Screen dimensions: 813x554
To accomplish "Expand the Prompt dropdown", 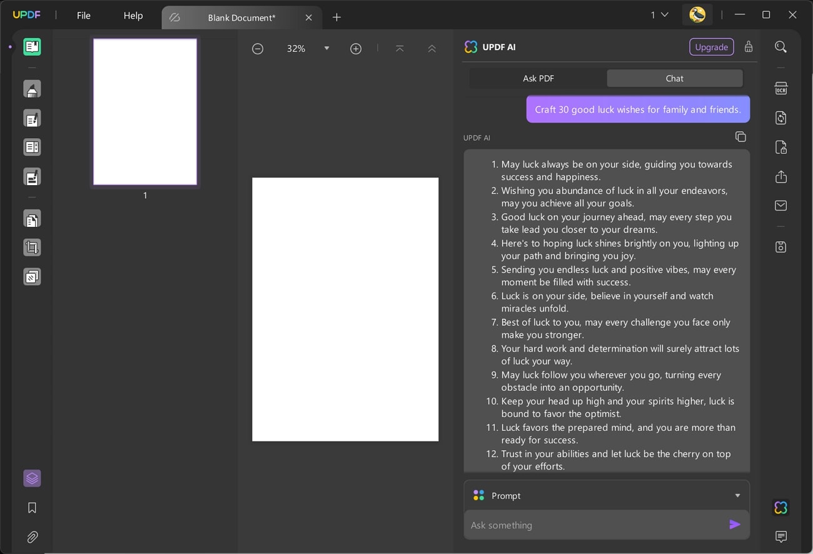I will (737, 495).
